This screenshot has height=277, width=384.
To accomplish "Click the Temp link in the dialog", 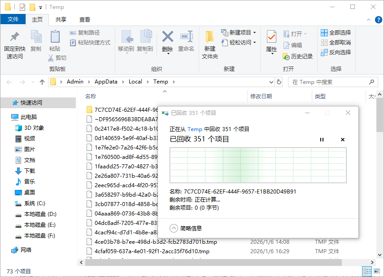I will (195, 129).
